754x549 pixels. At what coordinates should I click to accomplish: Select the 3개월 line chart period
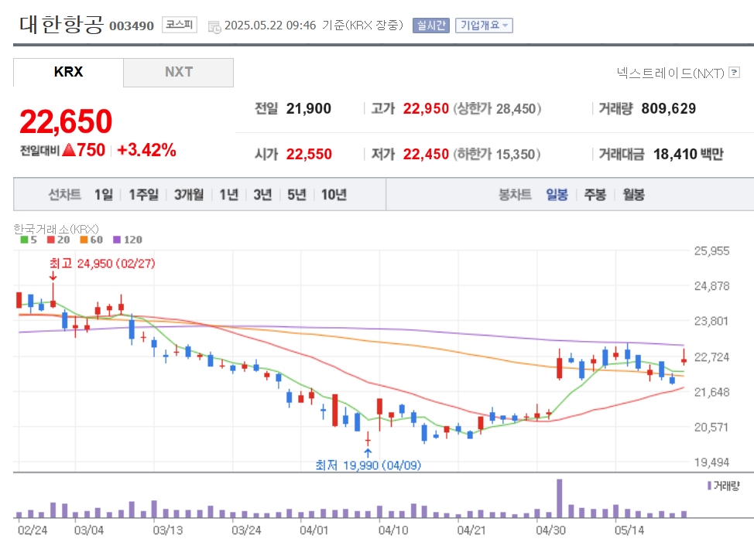tap(189, 195)
